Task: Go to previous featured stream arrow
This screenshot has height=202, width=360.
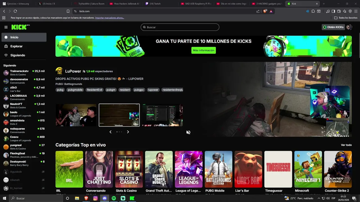Action: [110, 132]
